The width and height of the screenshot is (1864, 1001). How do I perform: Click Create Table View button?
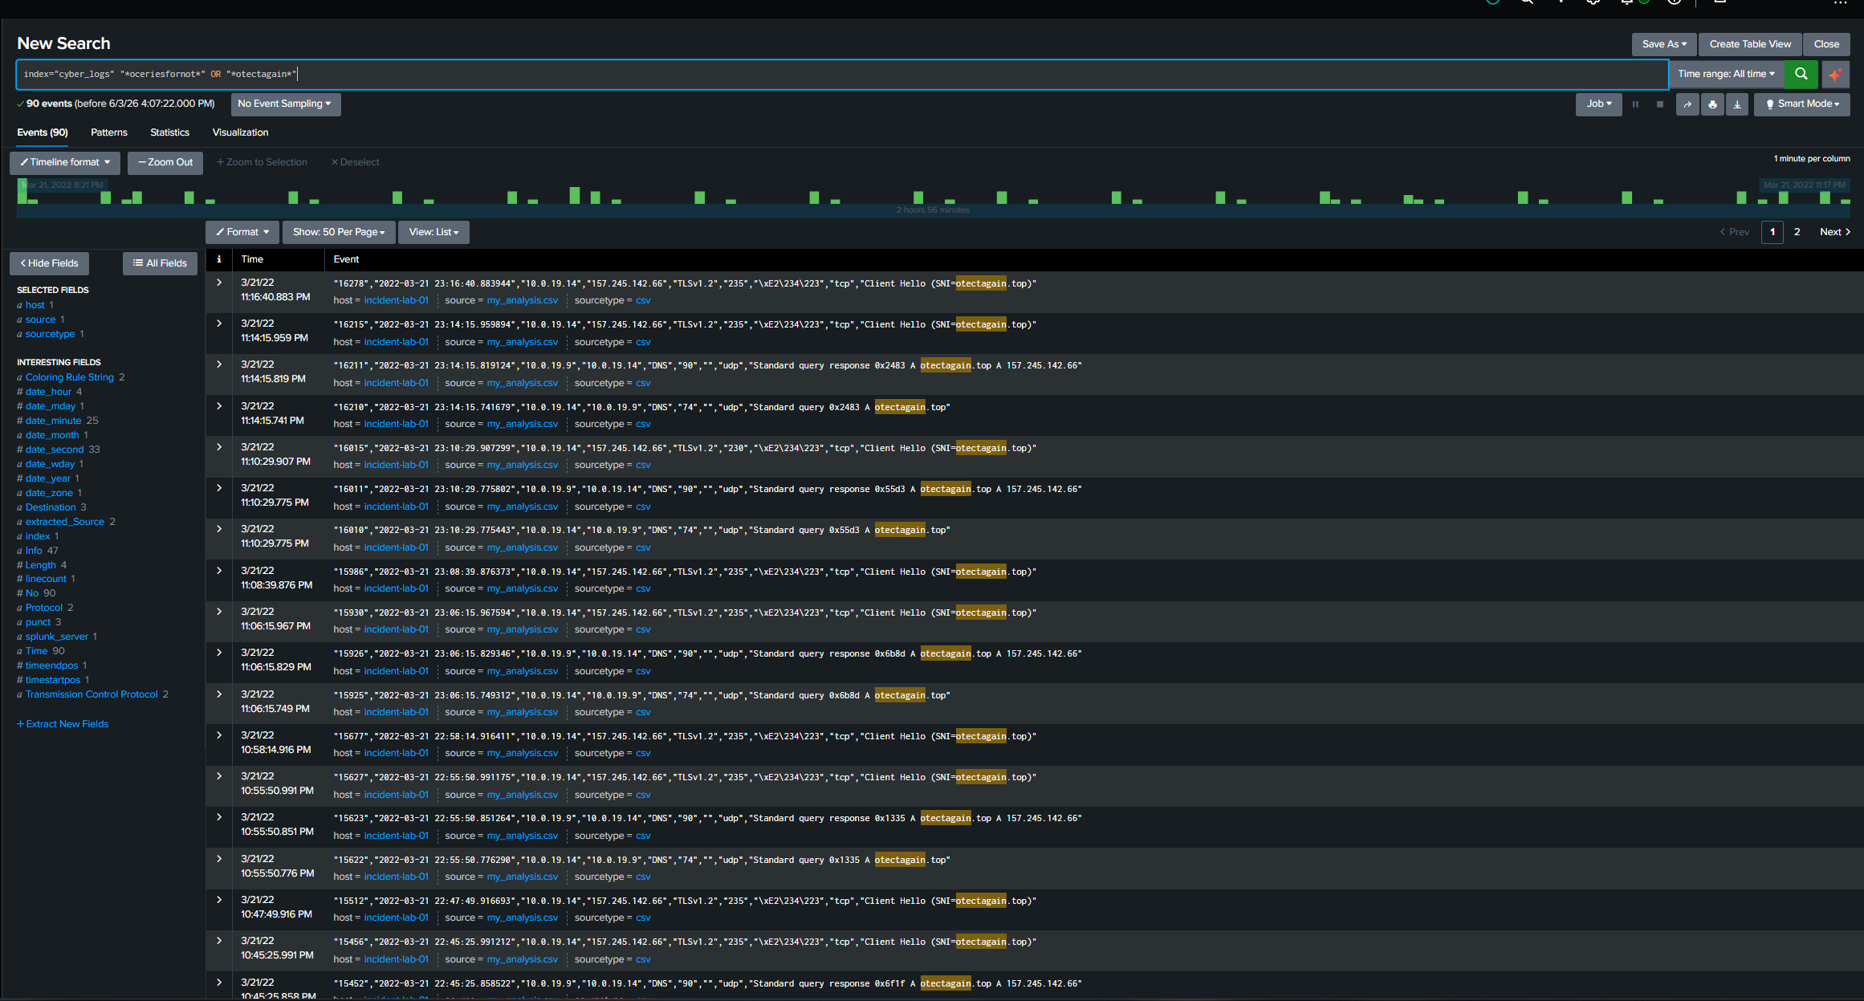1750,44
